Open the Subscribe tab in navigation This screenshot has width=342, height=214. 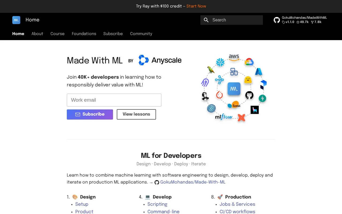113,34
